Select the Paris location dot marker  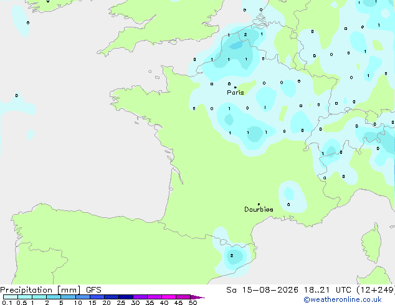pyautogui.click(x=236, y=87)
